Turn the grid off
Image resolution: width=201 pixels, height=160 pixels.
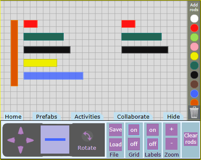tap(134, 144)
